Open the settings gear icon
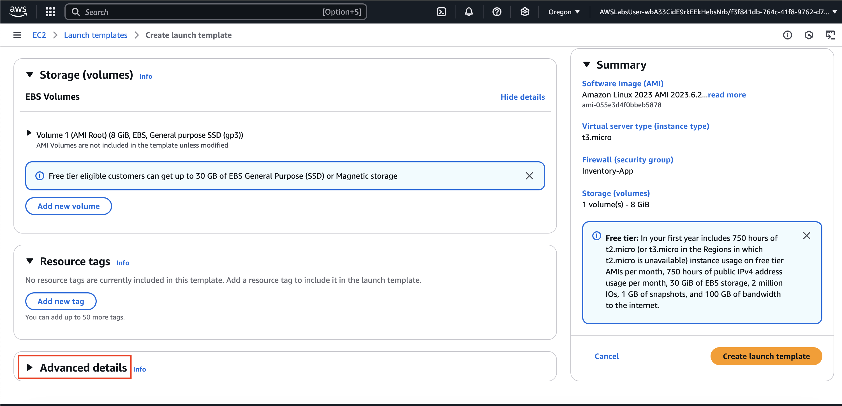 [x=525, y=12]
